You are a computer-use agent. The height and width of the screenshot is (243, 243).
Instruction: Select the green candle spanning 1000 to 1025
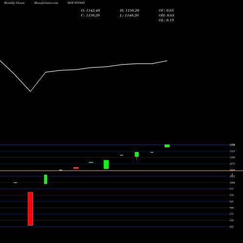coord(46,179)
